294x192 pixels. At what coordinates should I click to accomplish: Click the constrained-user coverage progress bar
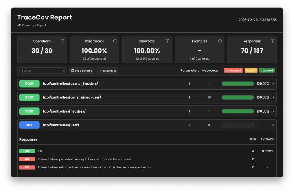(238, 97)
